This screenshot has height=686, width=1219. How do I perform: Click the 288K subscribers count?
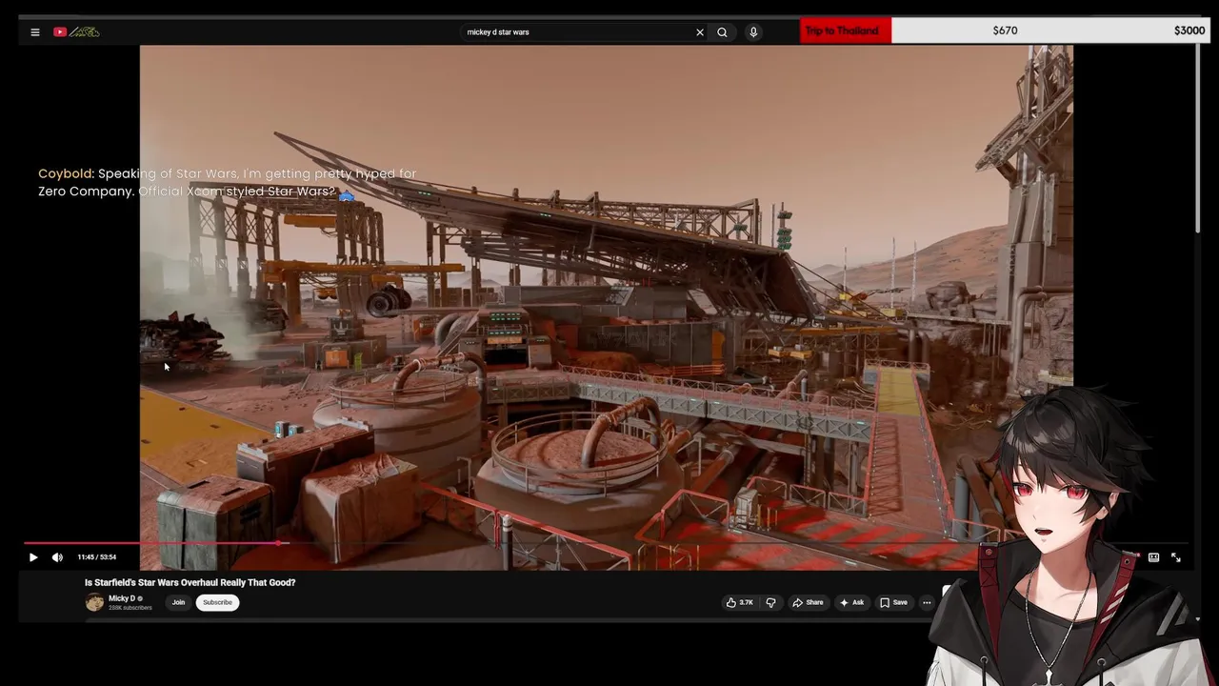[x=130, y=608]
